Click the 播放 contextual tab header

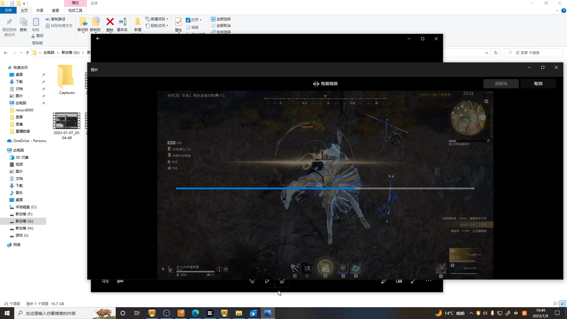(75, 3)
